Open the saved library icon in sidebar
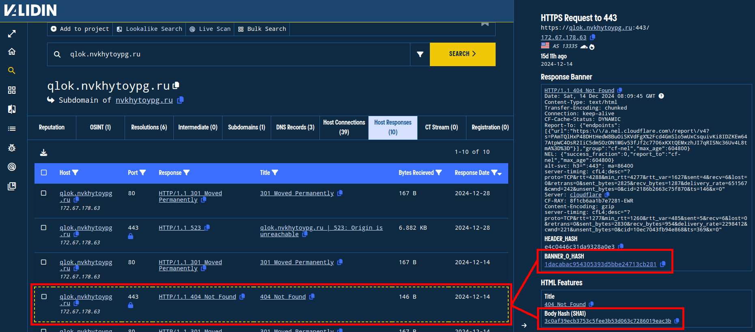755x332 pixels. click(12, 186)
